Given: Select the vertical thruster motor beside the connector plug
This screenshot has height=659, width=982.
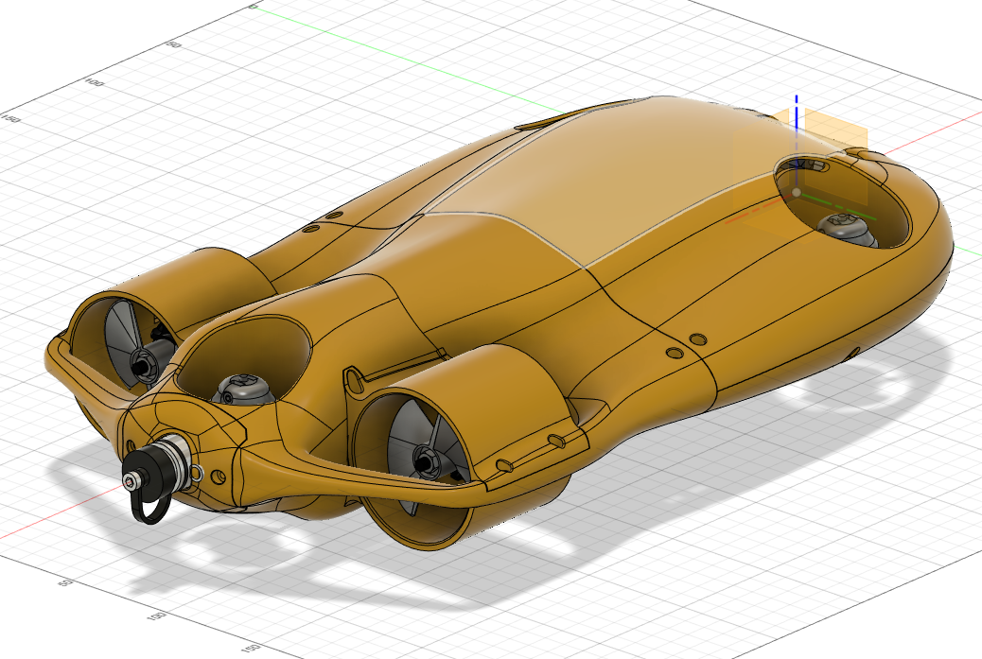Looking at the screenshot, I should click(x=242, y=390).
